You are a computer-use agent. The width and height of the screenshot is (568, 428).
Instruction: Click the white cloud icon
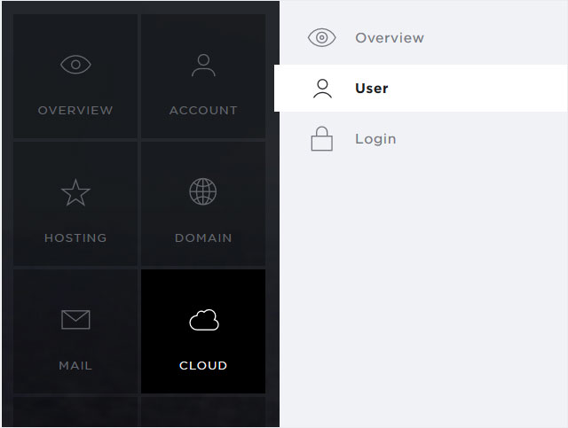[x=204, y=320]
